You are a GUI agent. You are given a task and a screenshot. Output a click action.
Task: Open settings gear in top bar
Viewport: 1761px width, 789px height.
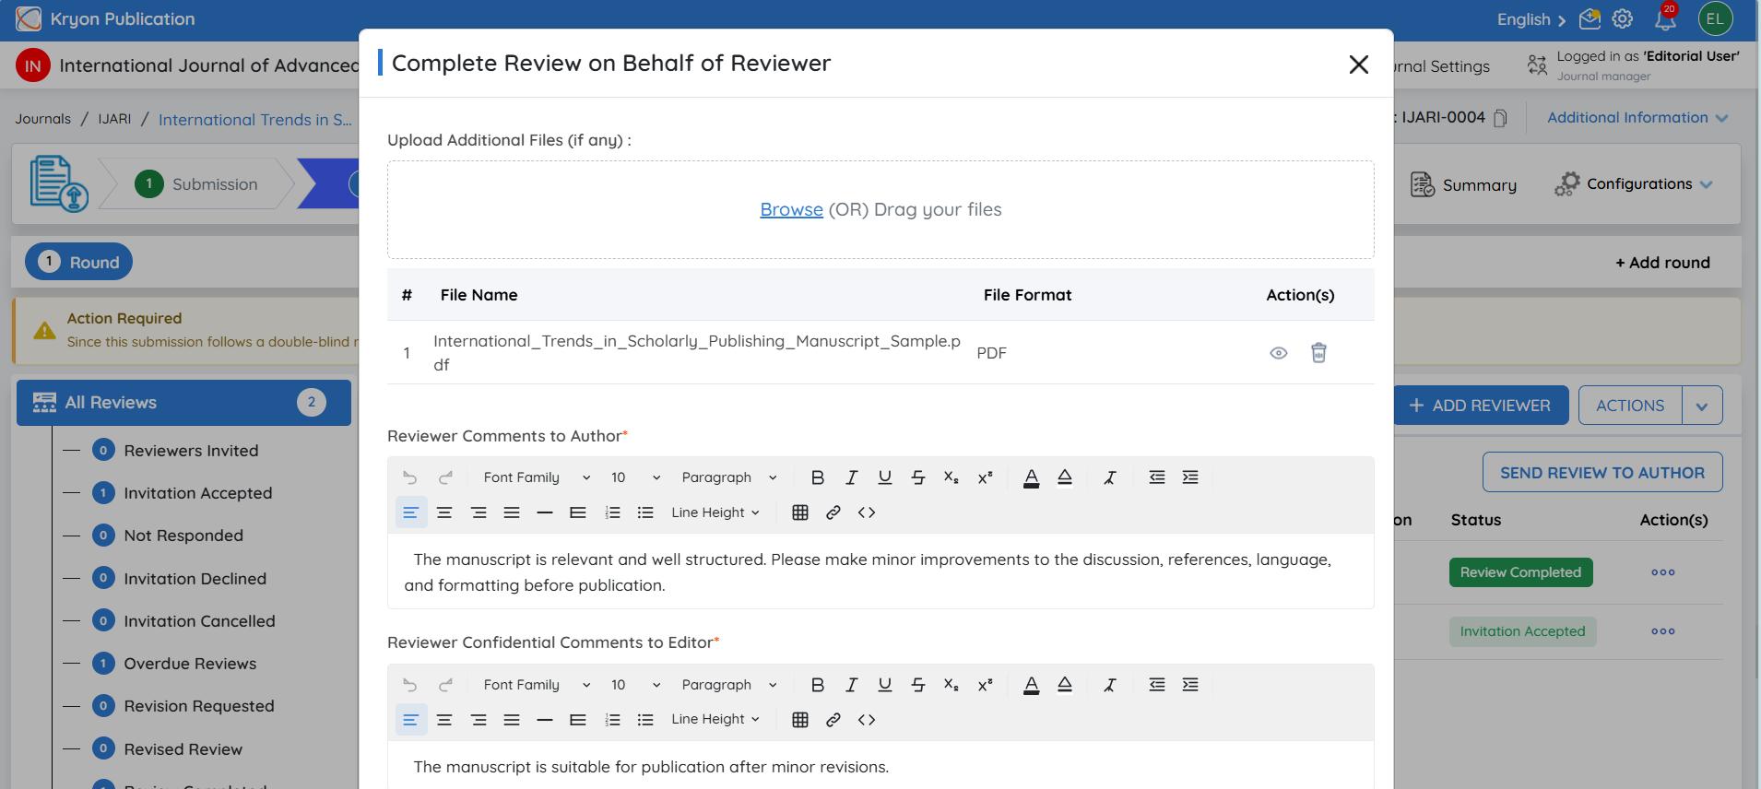point(1623,19)
